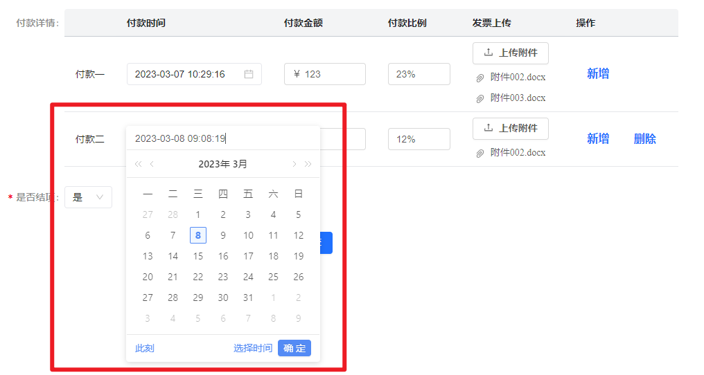This screenshot has width=704, height=375.
Task: Go to previous year in calendar
Action: (138, 164)
